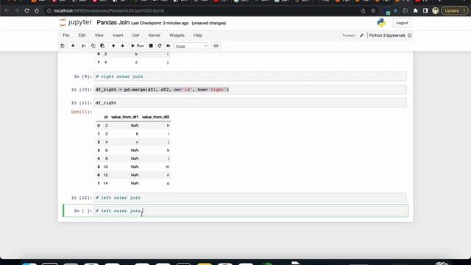Paste cells below icon in the toolbar
This screenshot has width=471, height=265.
[102, 46]
